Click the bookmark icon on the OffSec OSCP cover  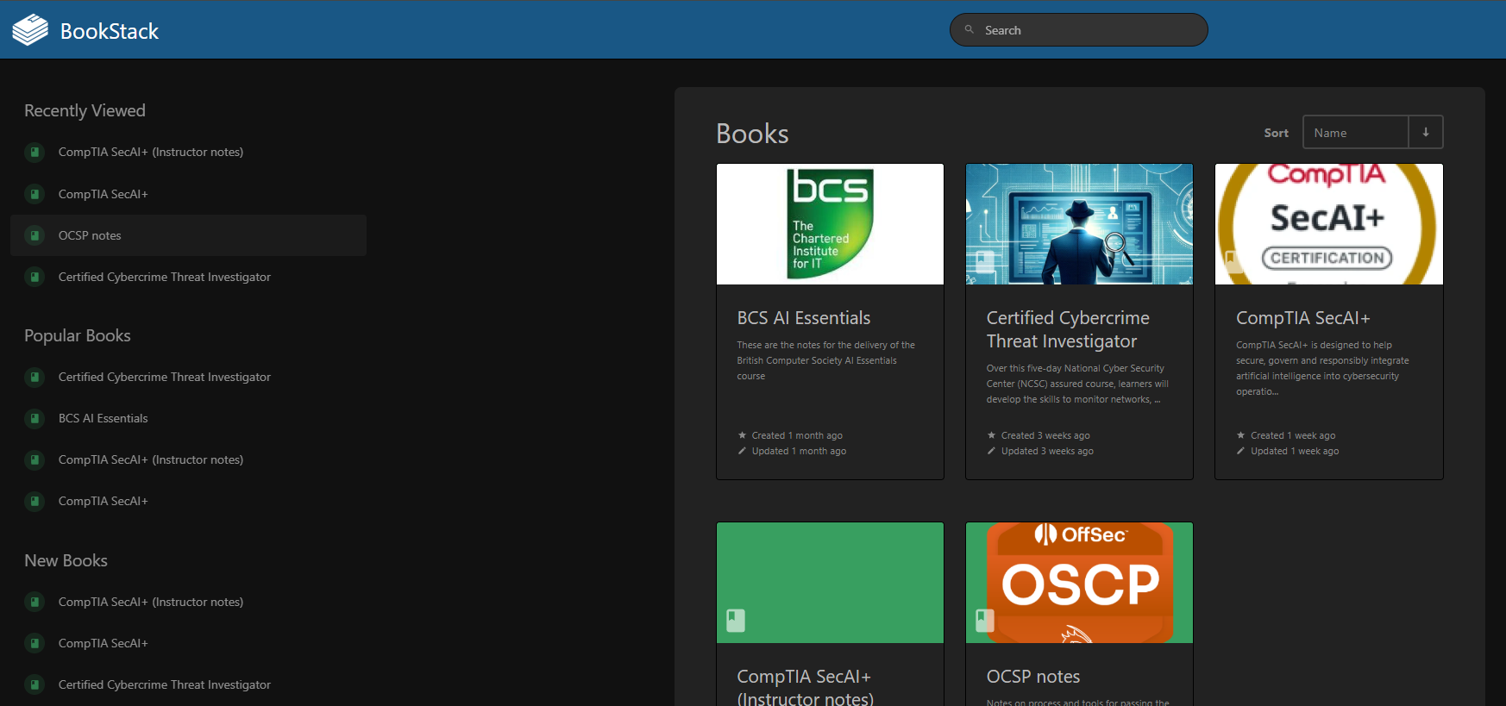tap(985, 620)
